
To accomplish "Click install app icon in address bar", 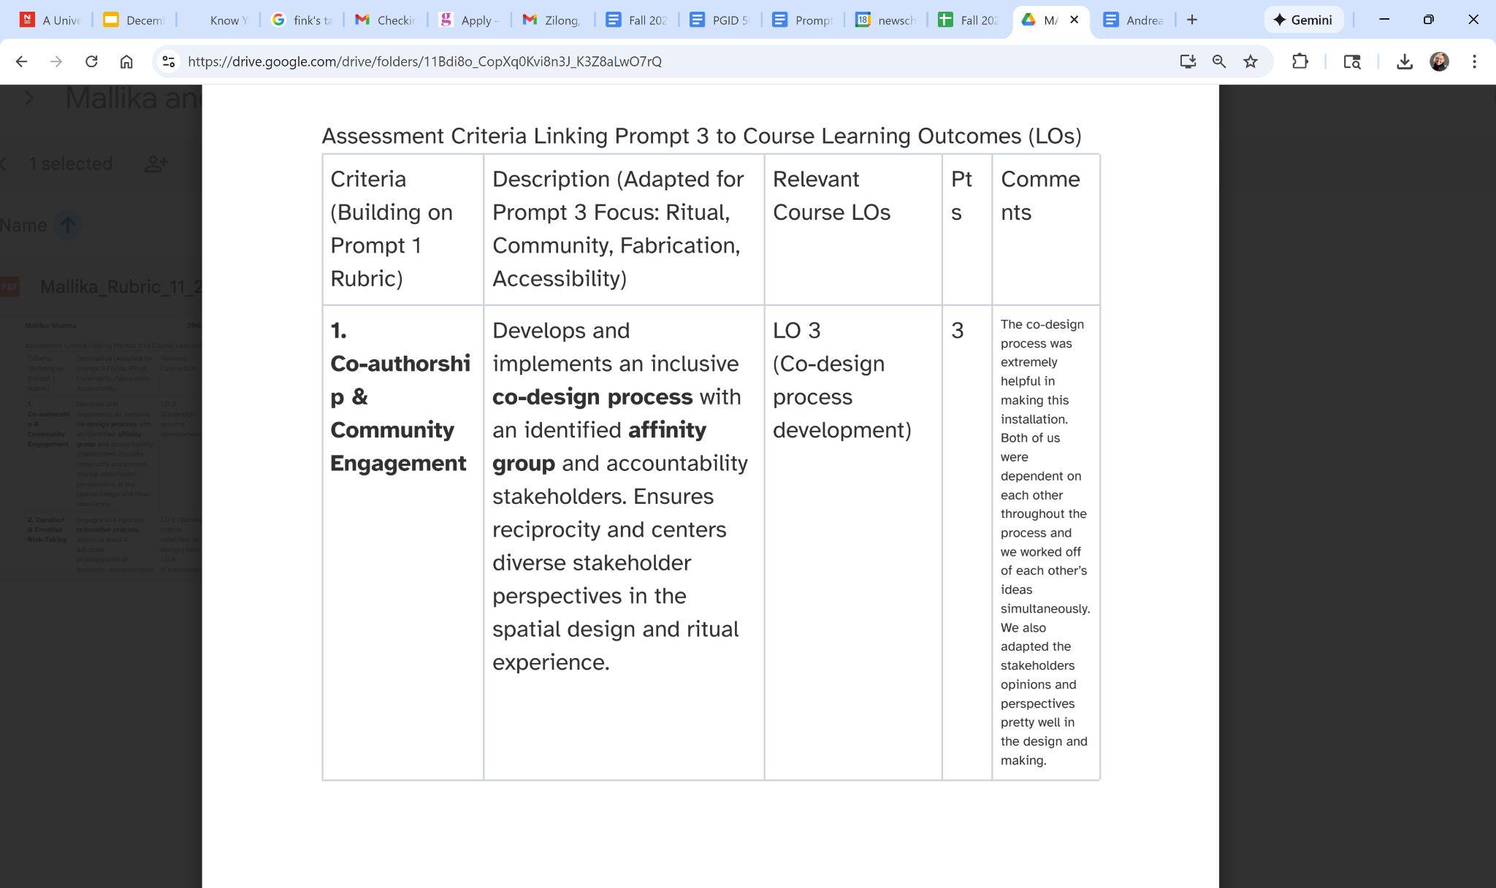I will (x=1188, y=61).
